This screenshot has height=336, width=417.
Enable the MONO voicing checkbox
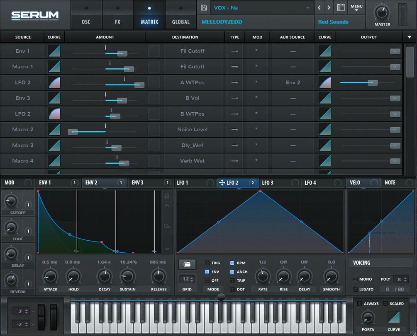(x=355, y=279)
